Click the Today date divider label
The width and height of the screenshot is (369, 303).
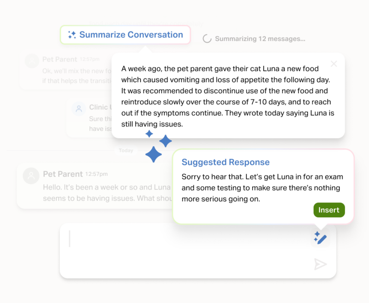[x=126, y=150]
